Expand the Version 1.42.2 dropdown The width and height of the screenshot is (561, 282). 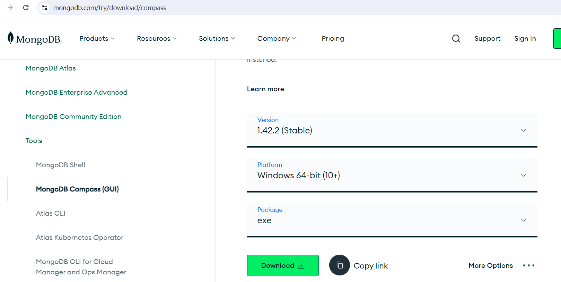pyautogui.click(x=392, y=130)
